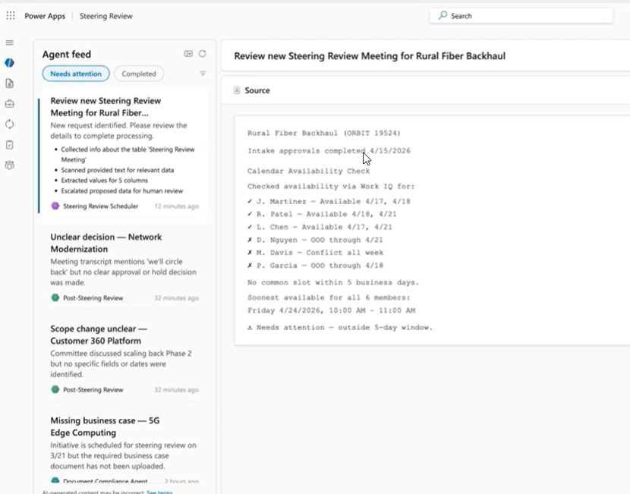Collapse the Agent feed panel with panel icon
Viewport: 630px width, 494px height.
(x=188, y=54)
